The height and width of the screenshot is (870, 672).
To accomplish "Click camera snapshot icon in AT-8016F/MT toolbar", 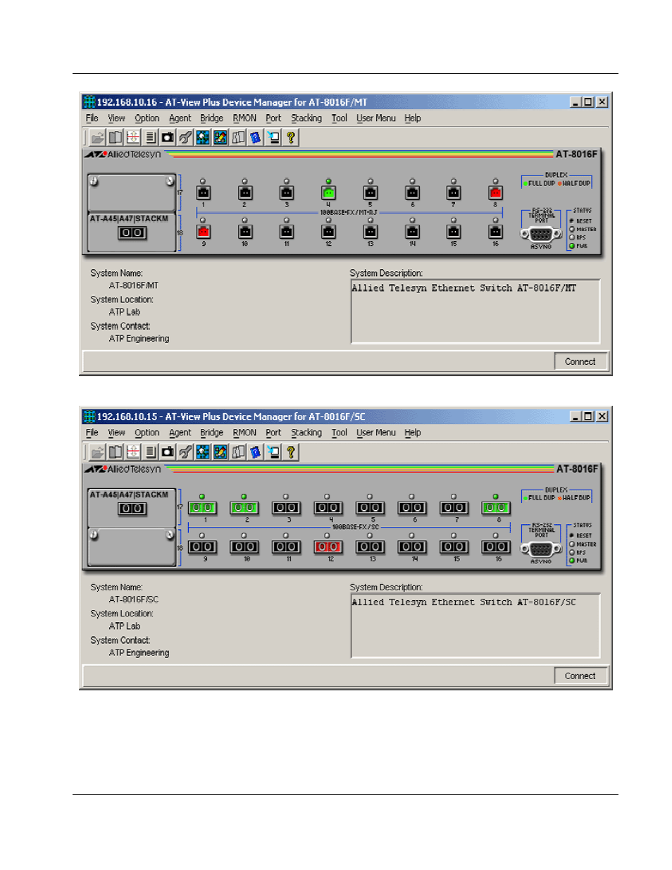I will coord(168,137).
